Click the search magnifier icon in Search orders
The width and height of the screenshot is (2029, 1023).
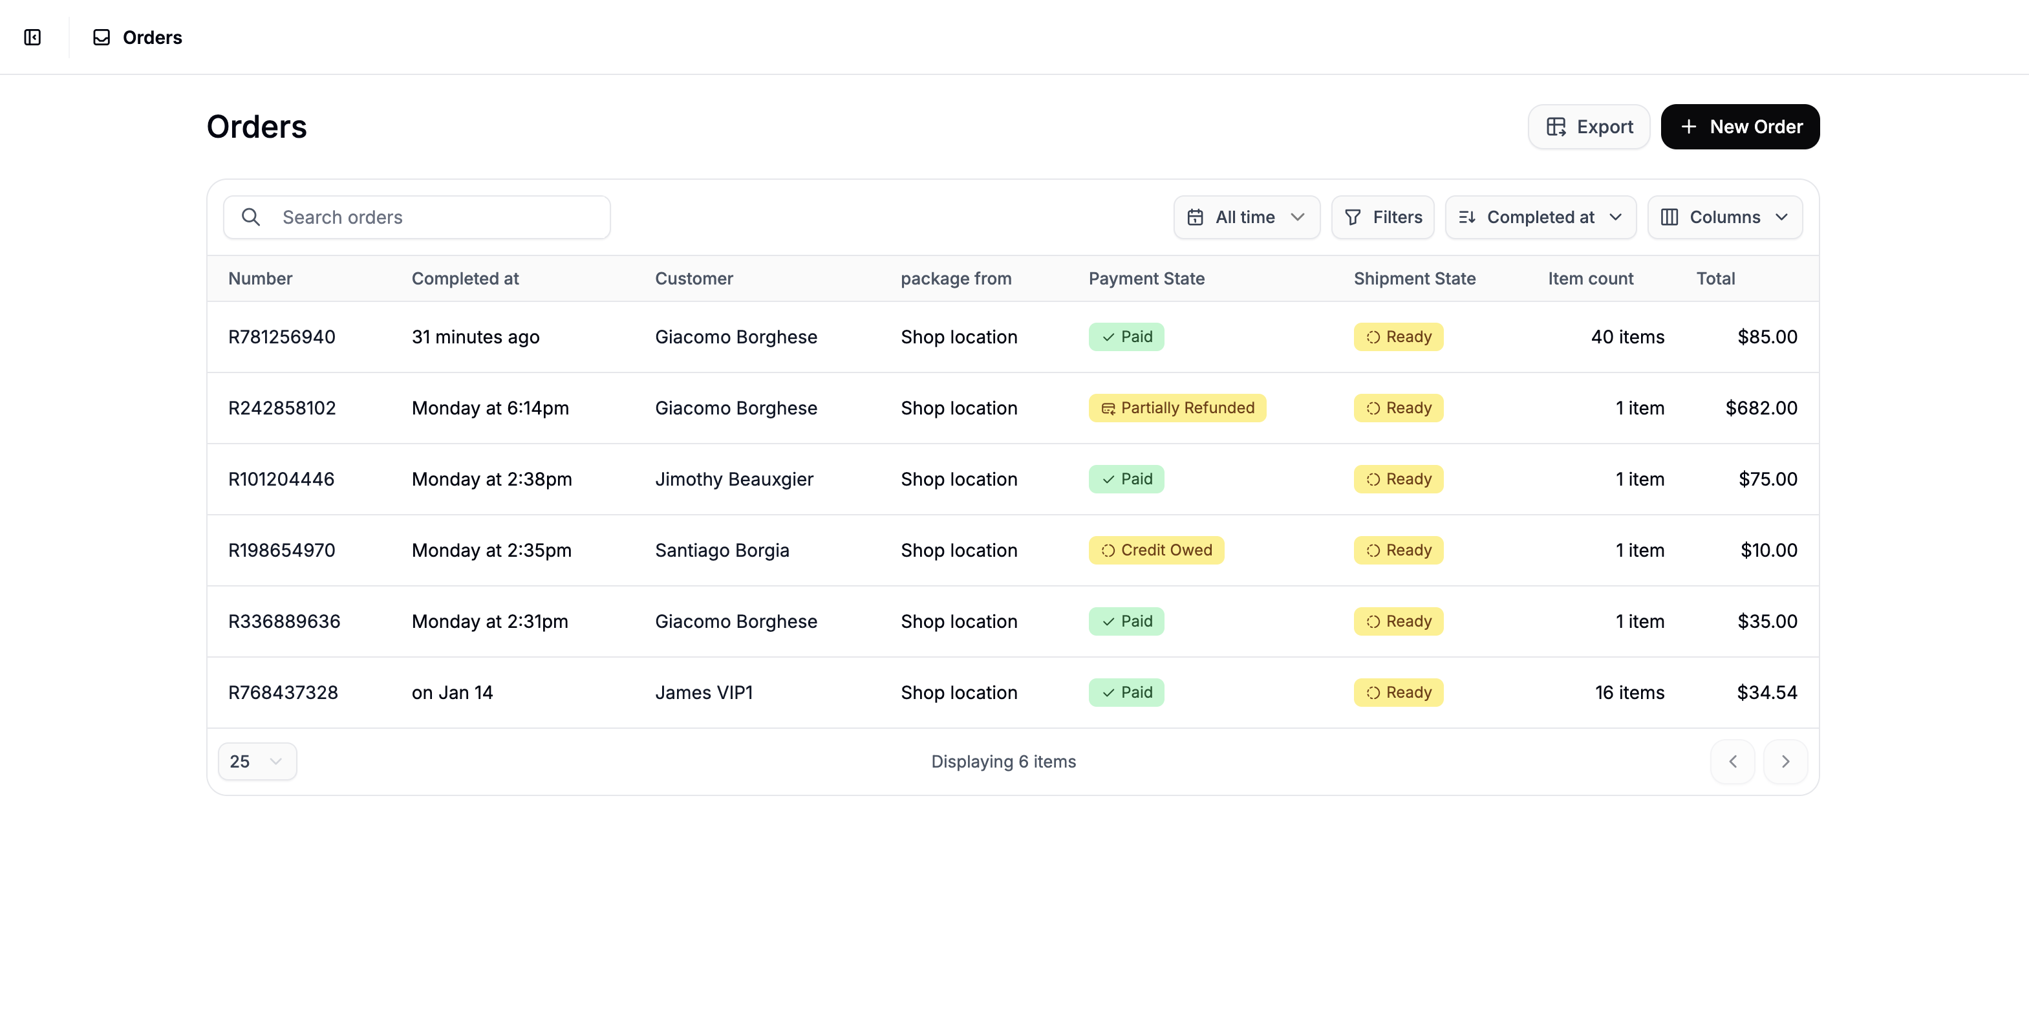[x=250, y=217]
